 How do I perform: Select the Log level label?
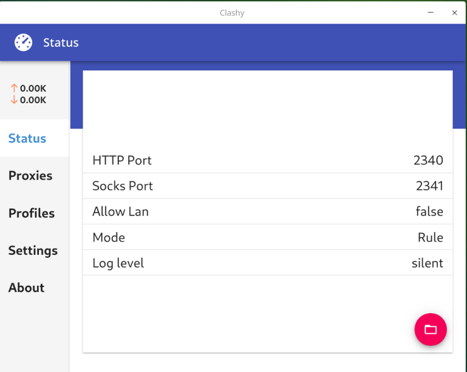click(118, 263)
